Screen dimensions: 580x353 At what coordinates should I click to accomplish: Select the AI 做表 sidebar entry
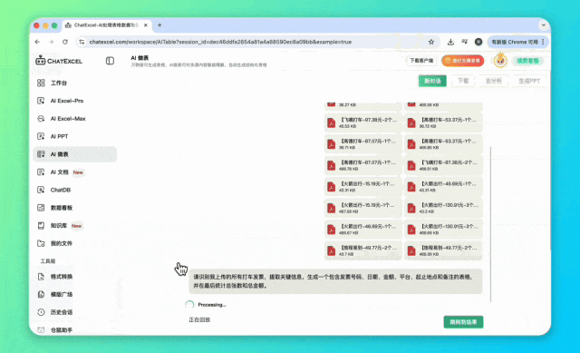(x=74, y=154)
